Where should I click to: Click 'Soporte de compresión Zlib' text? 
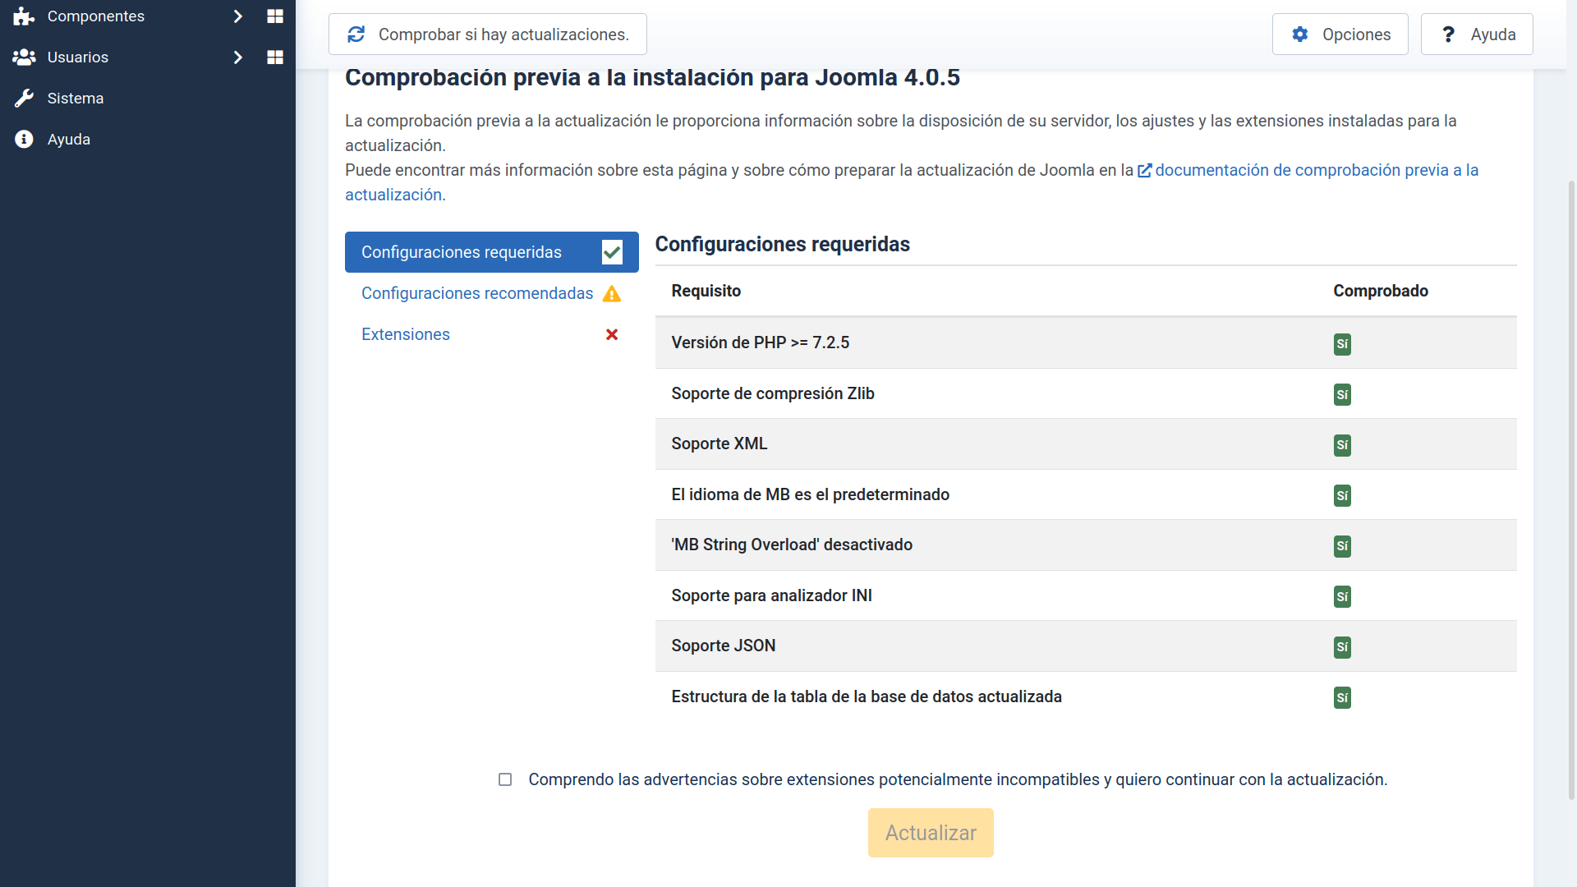pyautogui.click(x=773, y=393)
